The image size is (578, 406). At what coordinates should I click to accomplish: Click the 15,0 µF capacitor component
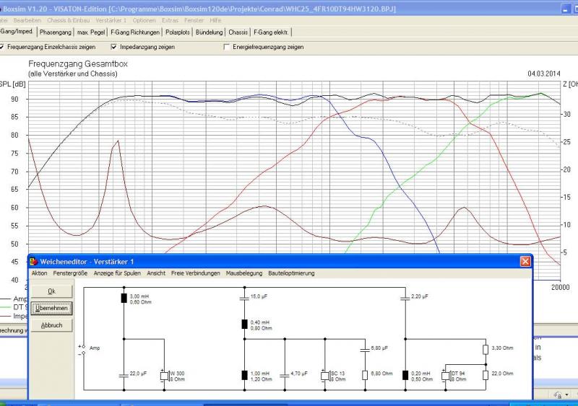244,297
